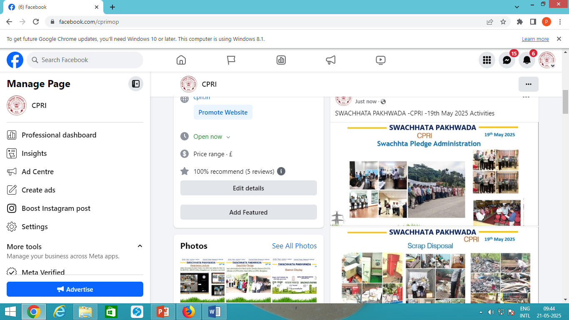Open the account profile picture menu

pyautogui.click(x=547, y=60)
